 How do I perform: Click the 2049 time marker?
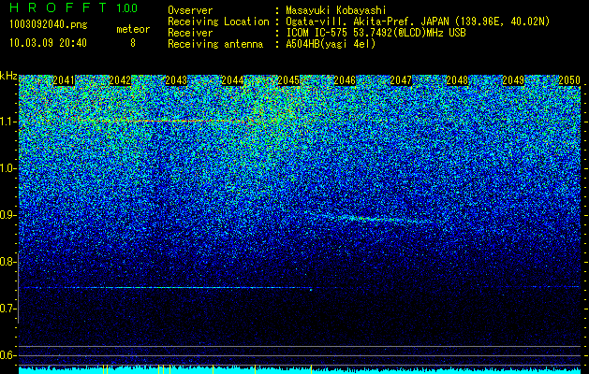513,80
